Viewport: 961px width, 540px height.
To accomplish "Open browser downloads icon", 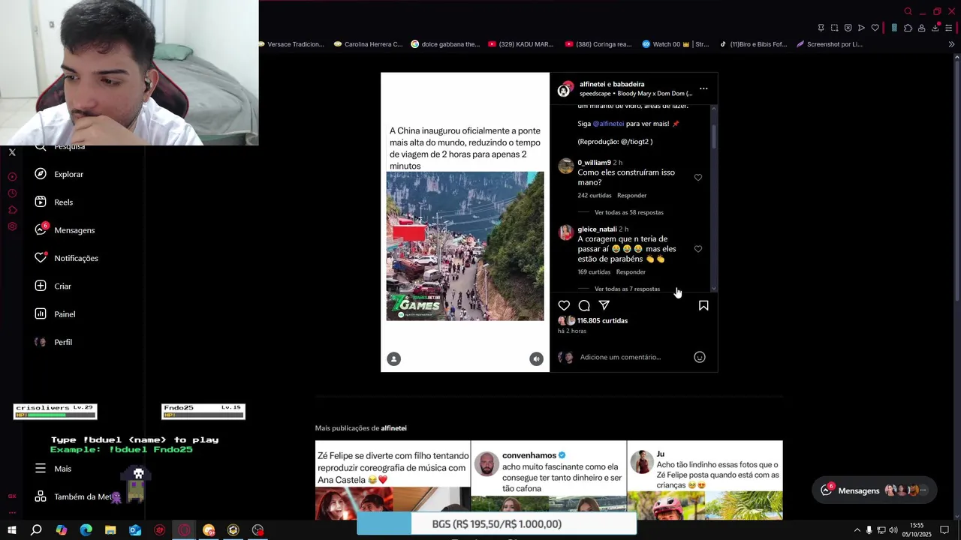I will [x=935, y=28].
